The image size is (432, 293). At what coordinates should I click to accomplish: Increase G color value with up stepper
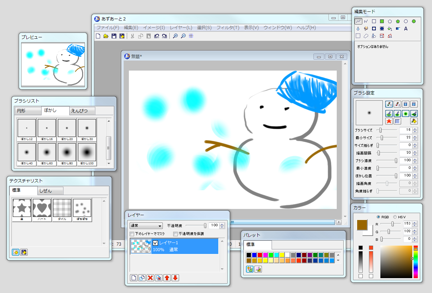coord(415,230)
